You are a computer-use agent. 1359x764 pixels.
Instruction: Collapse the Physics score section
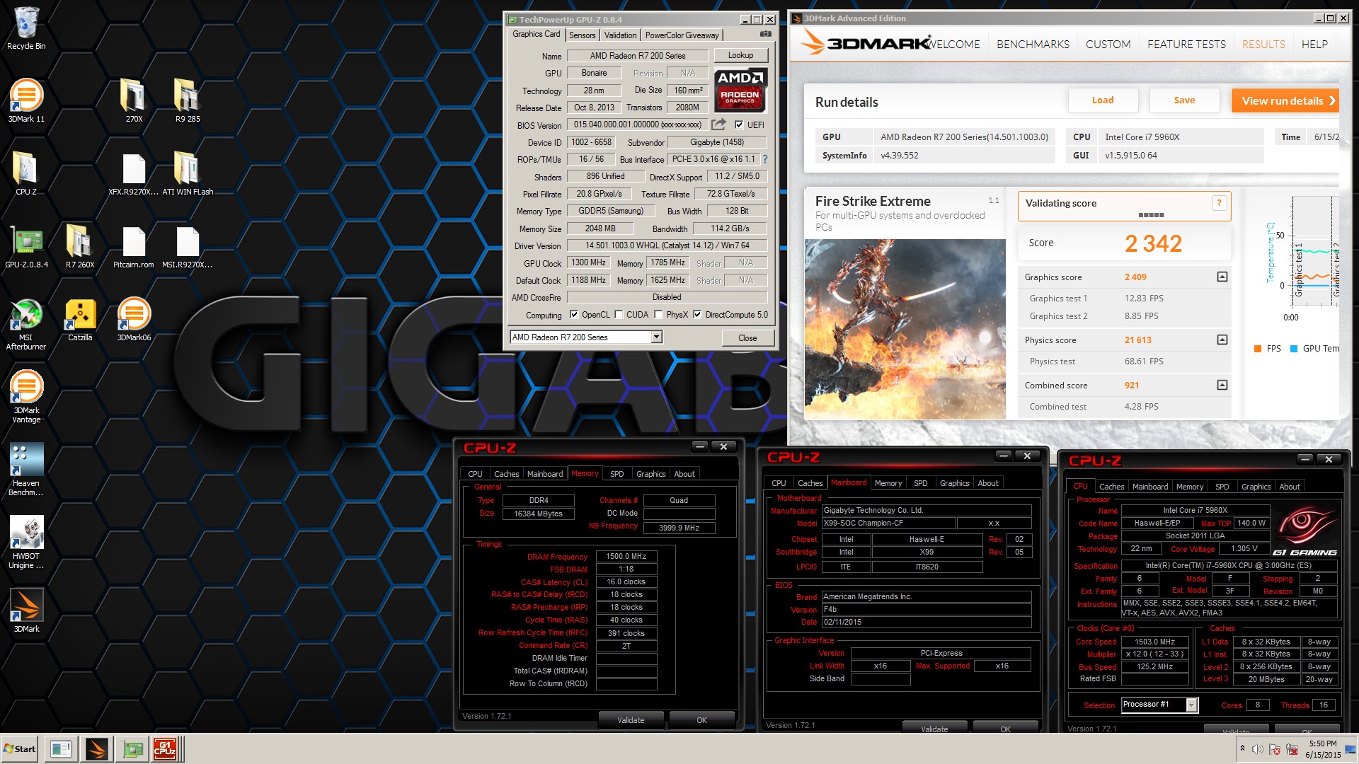tap(1222, 340)
